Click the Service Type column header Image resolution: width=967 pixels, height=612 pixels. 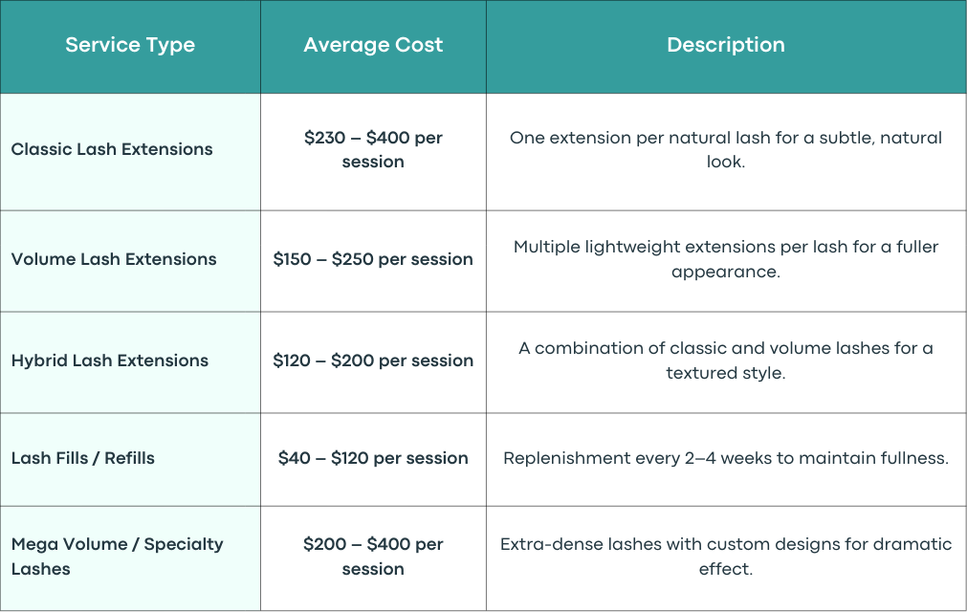(130, 47)
